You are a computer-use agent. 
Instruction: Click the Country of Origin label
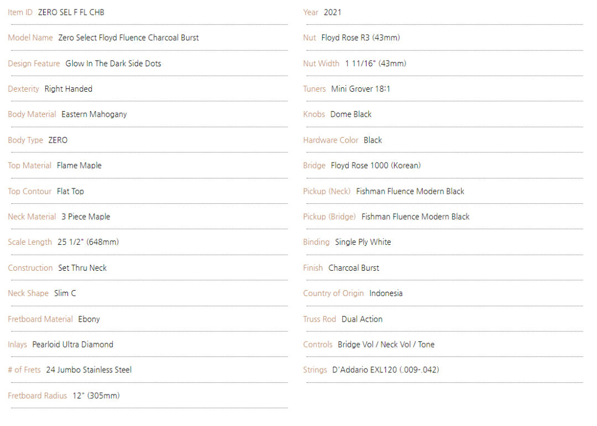tap(333, 293)
